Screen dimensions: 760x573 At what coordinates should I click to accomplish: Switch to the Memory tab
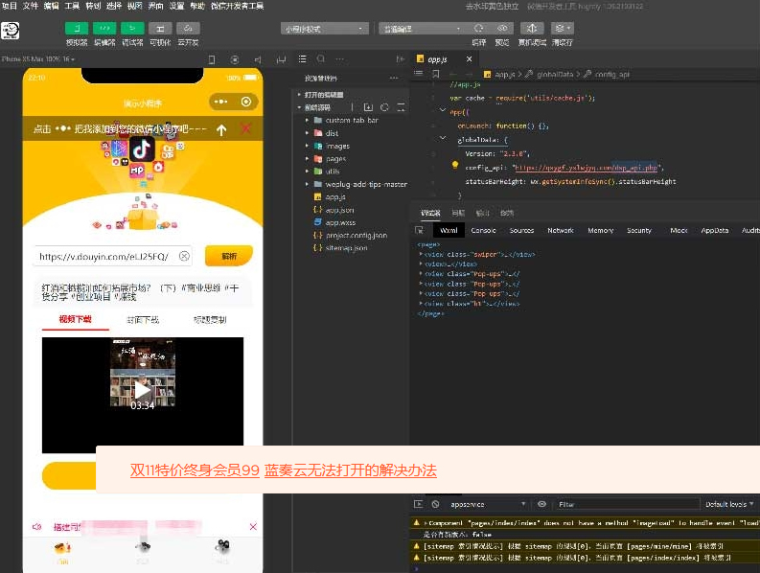coord(601,230)
